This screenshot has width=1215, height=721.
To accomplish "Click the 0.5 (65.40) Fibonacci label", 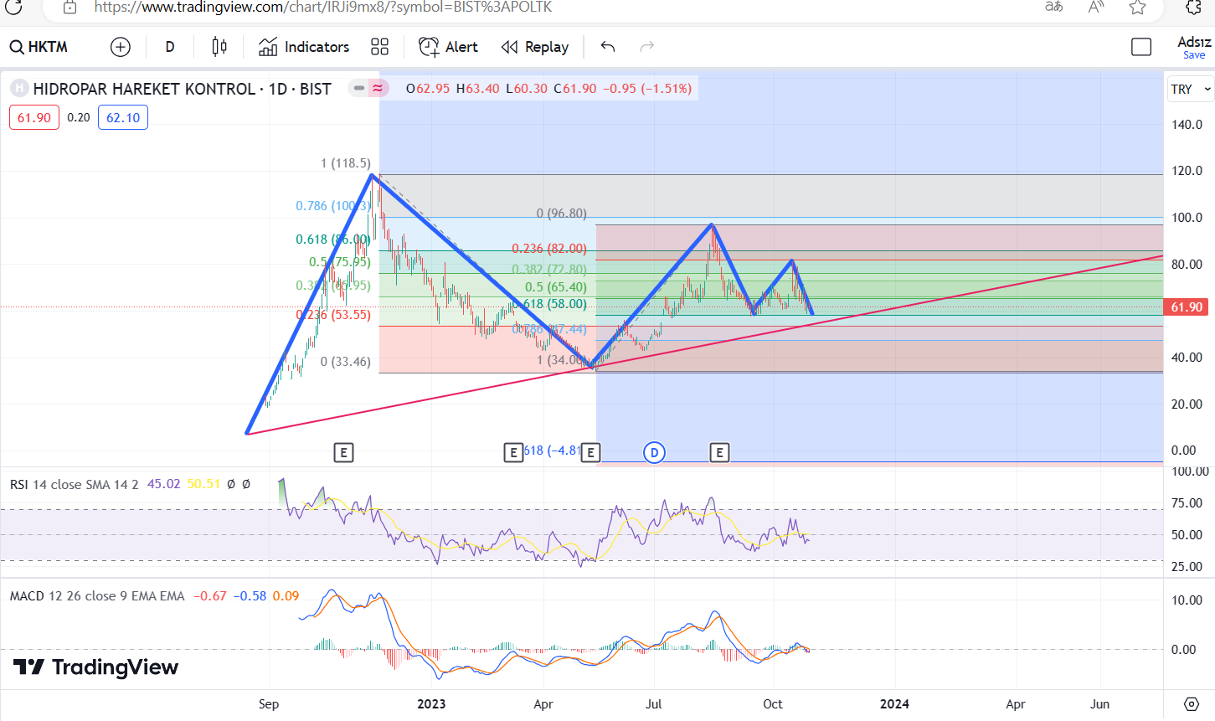I will [556, 287].
